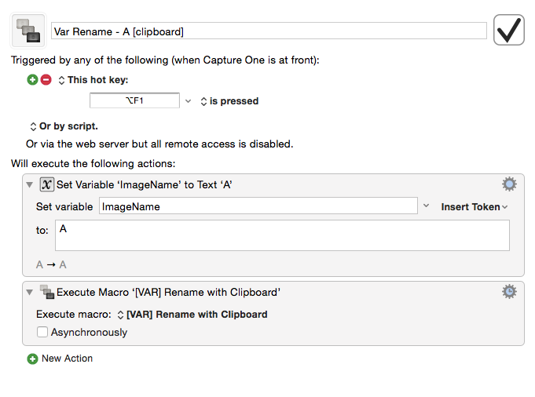Screen dimensions: 535x397
Task: Choose macro in '[VAR] Rename with Clipboard' popup
Action: (192, 314)
